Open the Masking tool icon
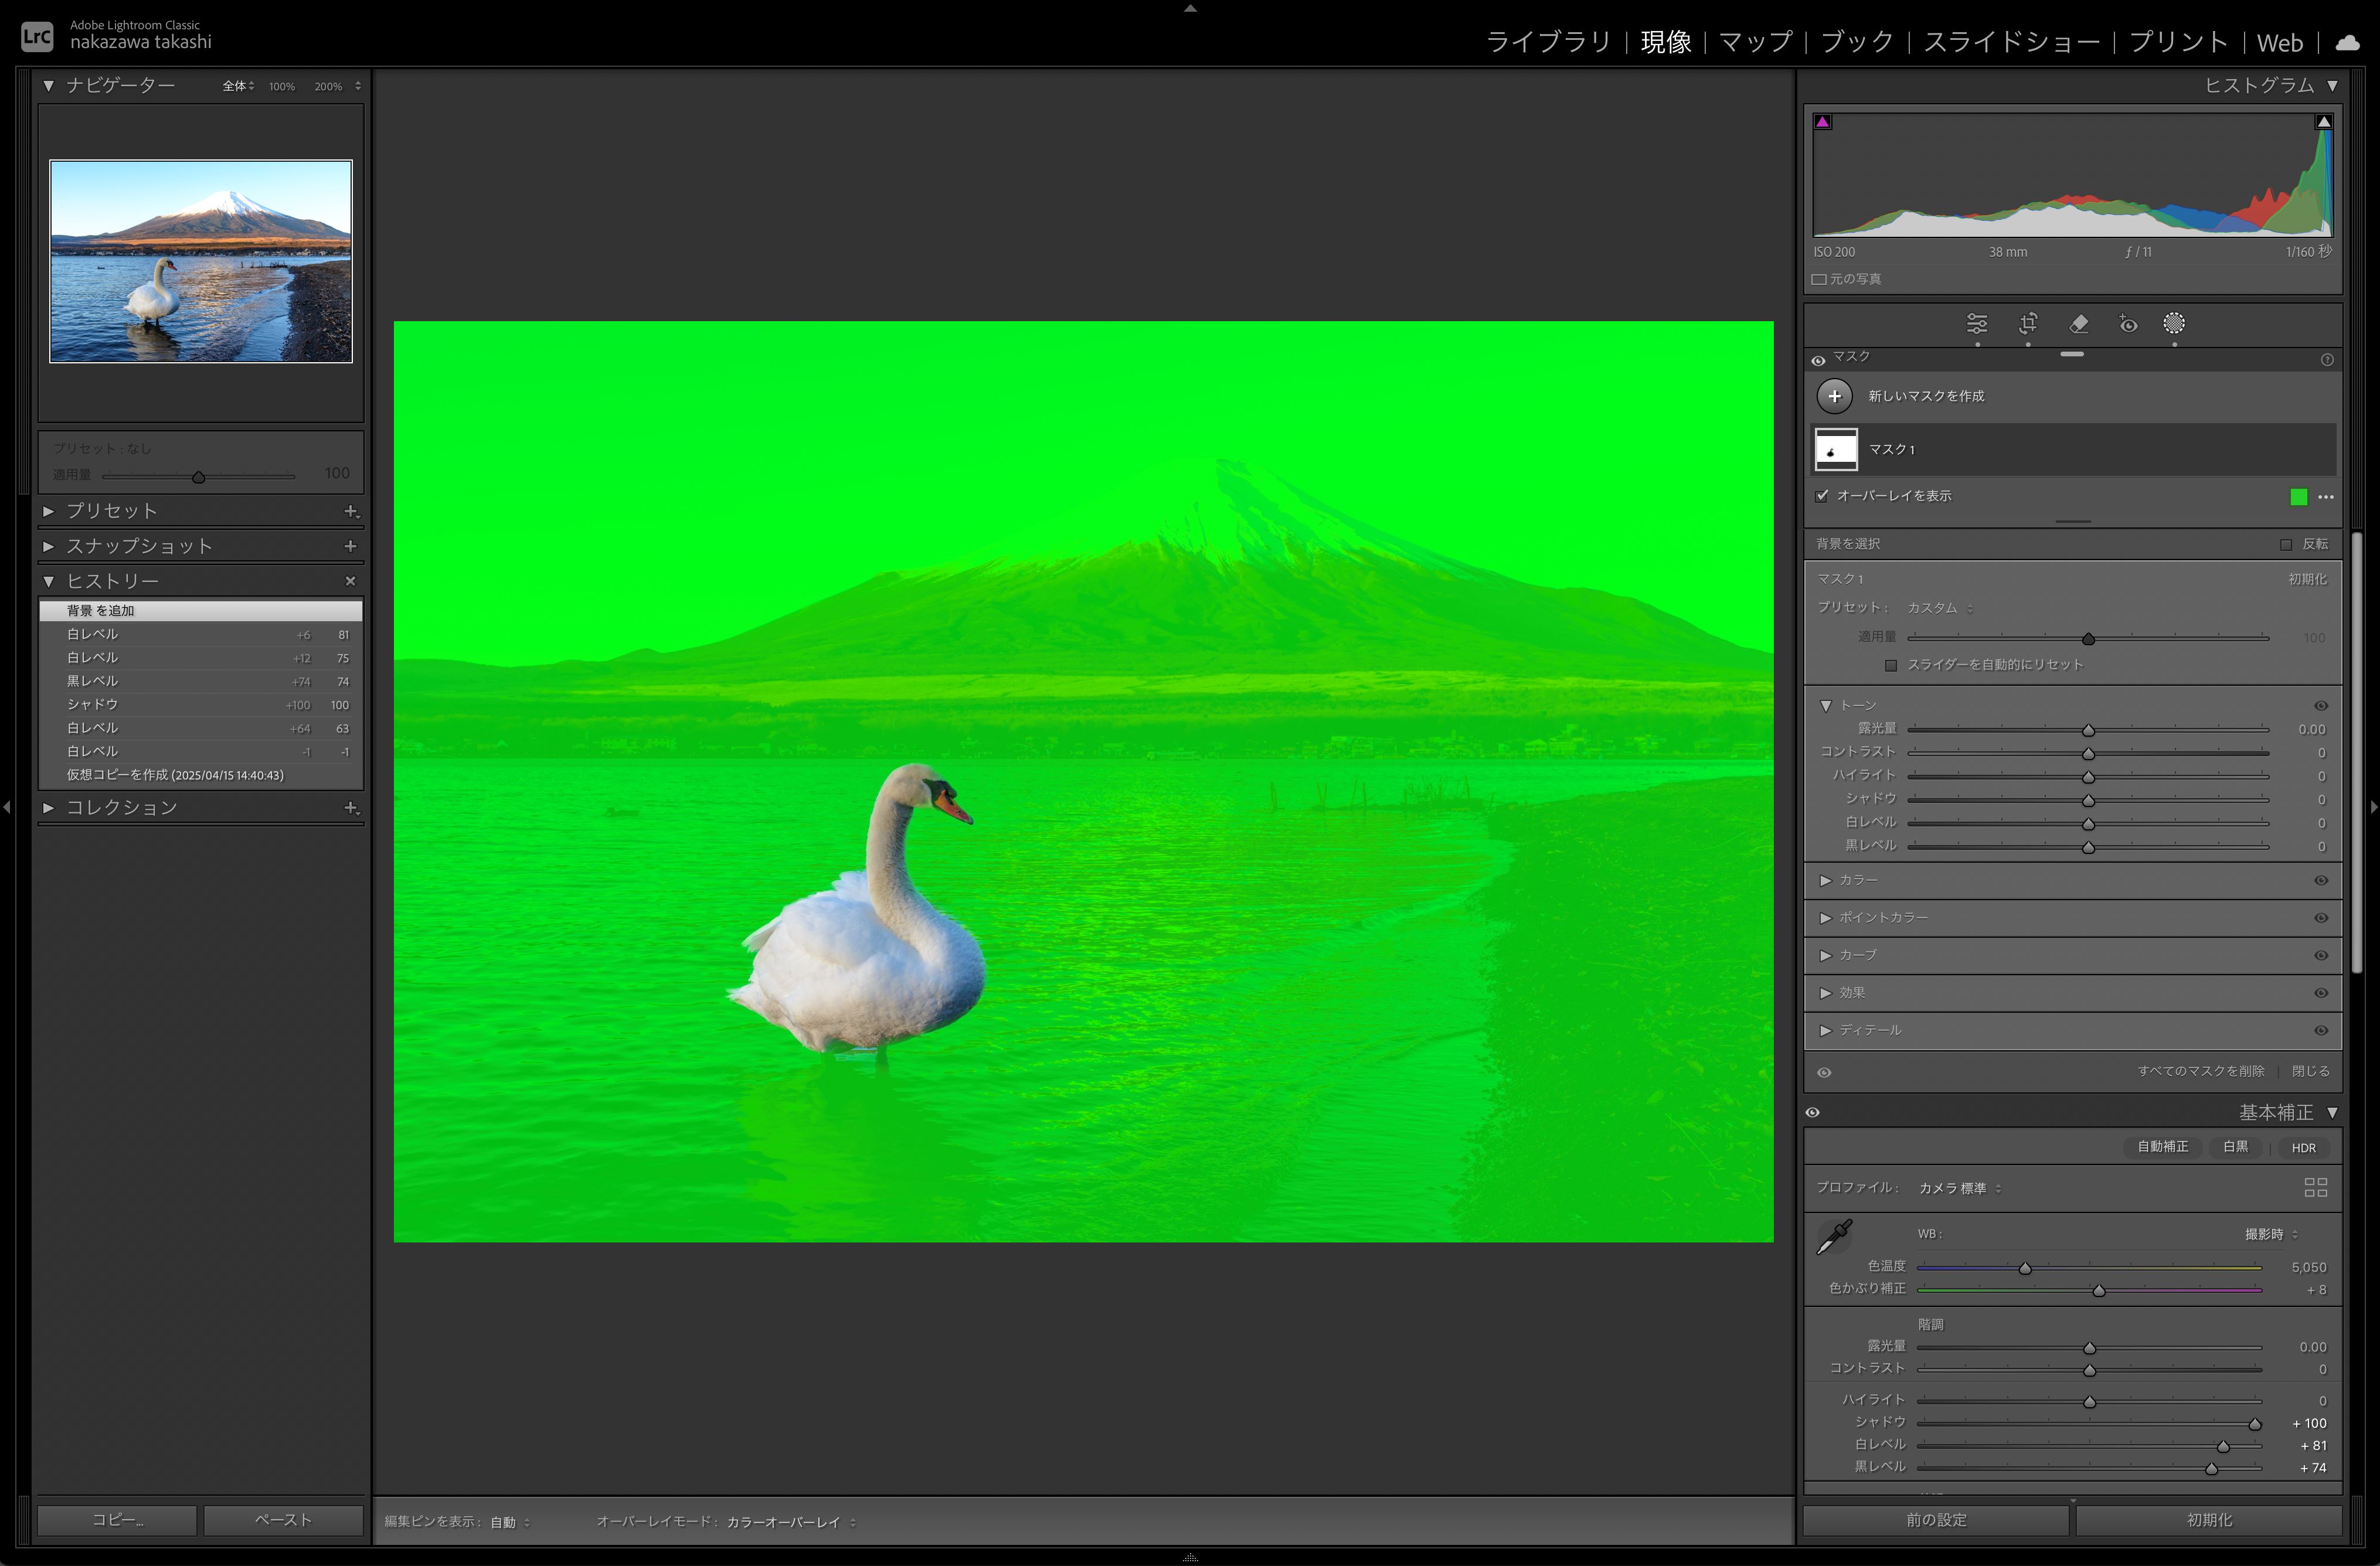Viewport: 2380px width, 1566px height. 2174,324
